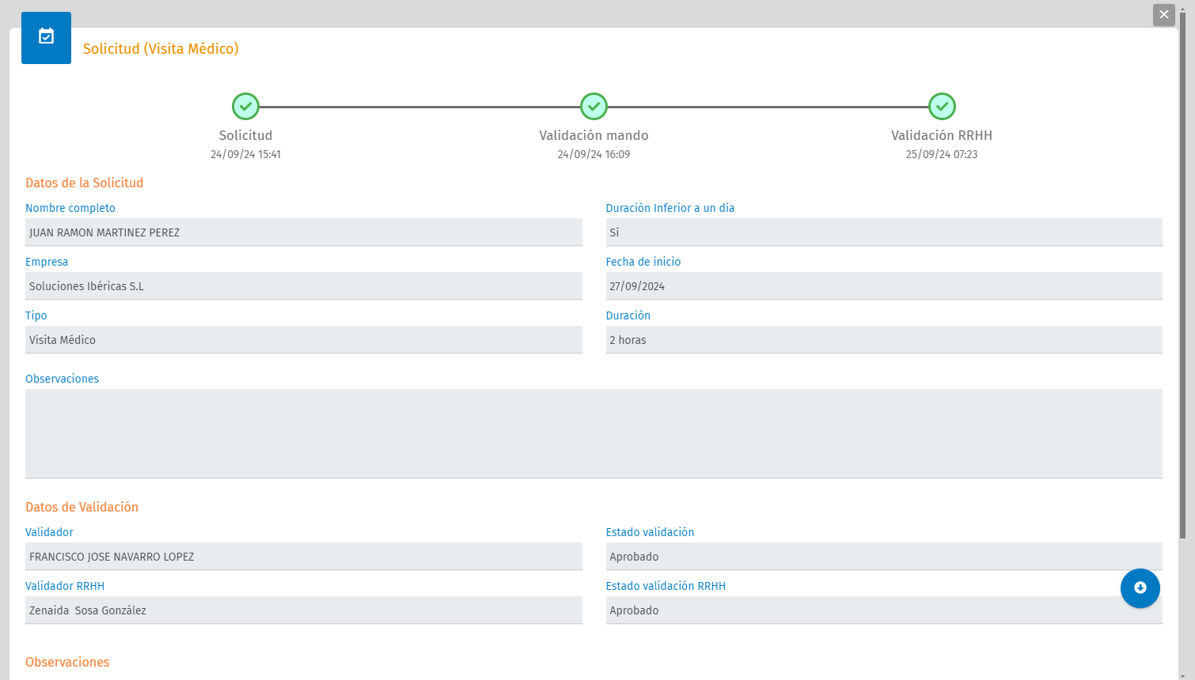Click the Solicitud (Visita Médico) title

tap(161, 49)
